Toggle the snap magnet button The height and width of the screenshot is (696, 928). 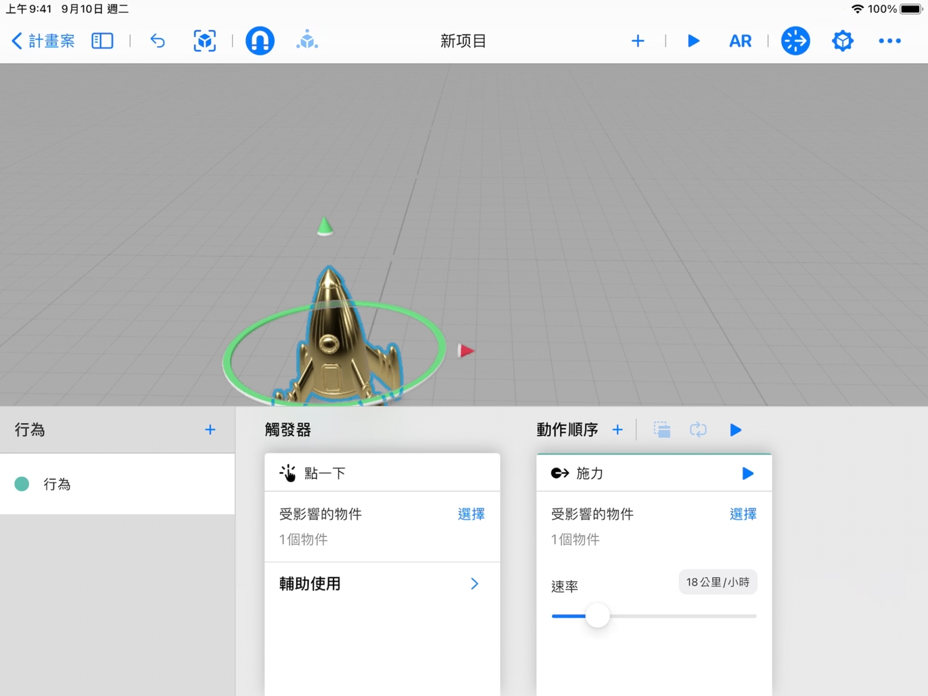260,41
